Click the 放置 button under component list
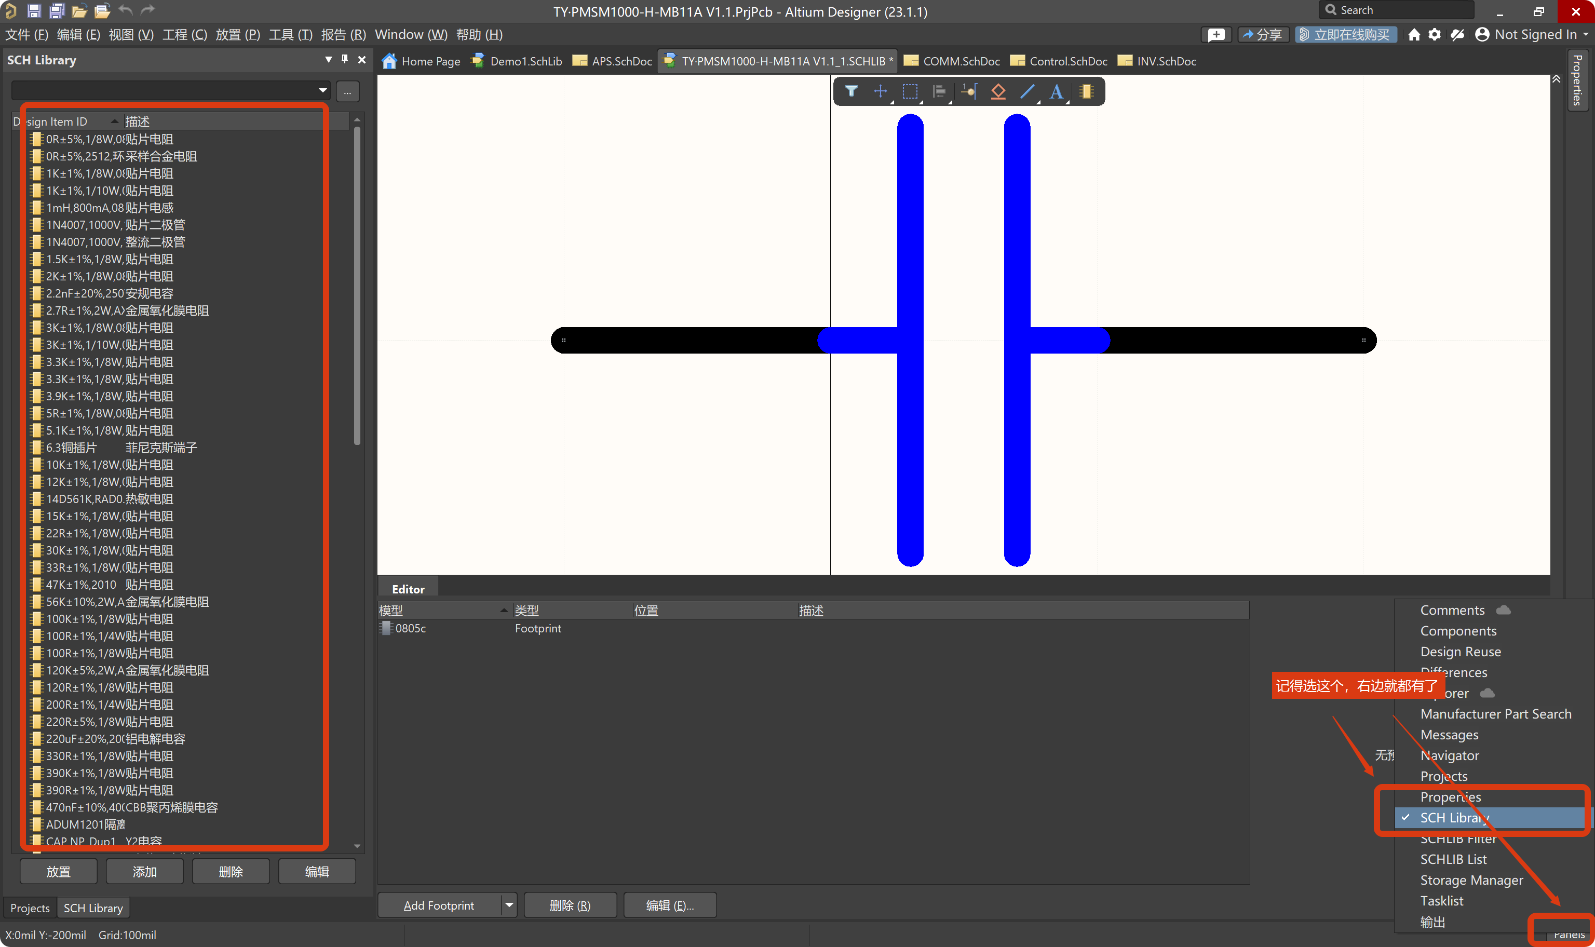Image resolution: width=1595 pixels, height=947 pixels. [x=58, y=871]
